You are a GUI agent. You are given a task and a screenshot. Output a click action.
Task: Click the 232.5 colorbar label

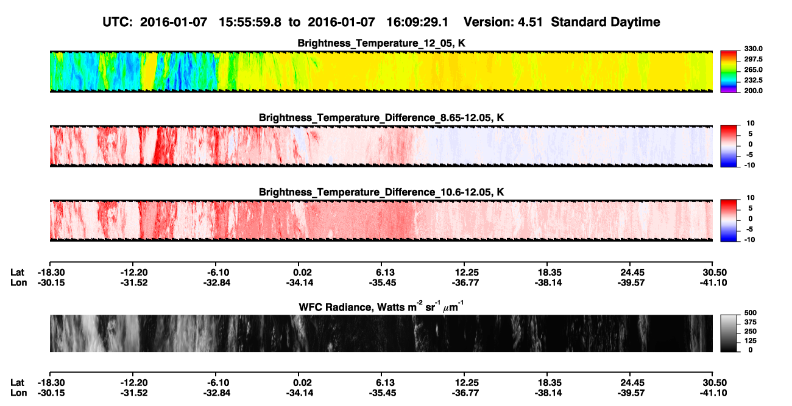pos(755,80)
